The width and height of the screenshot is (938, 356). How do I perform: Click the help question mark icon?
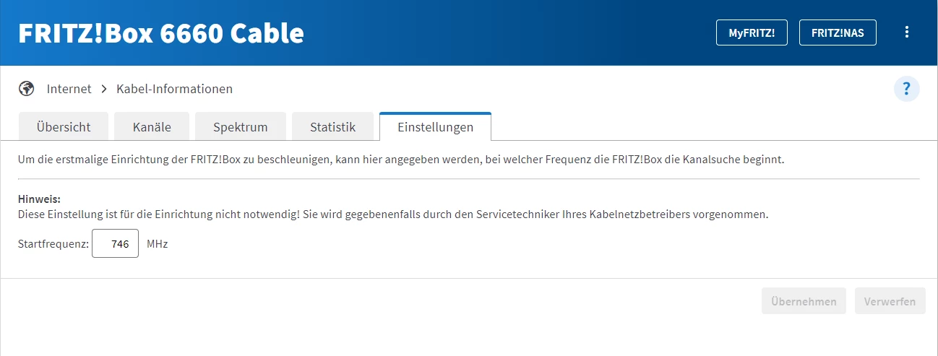pos(907,90)
